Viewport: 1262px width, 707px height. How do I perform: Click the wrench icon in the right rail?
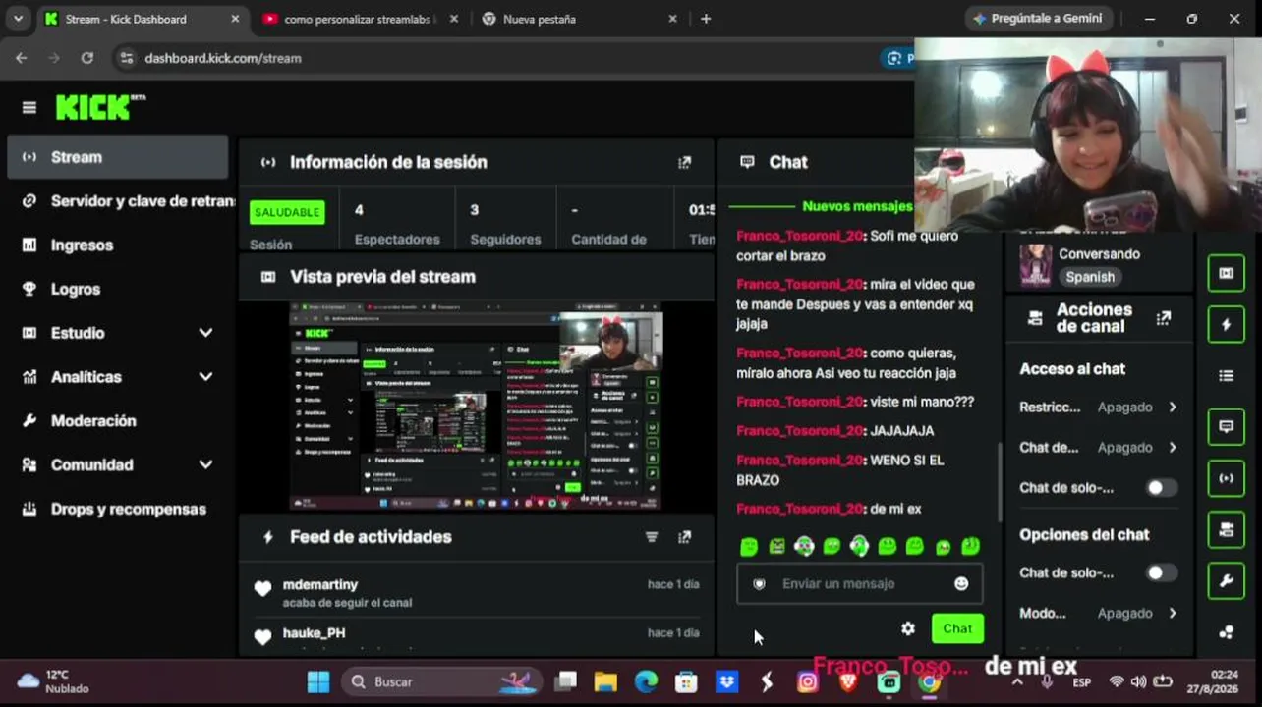pos(1226,581)
